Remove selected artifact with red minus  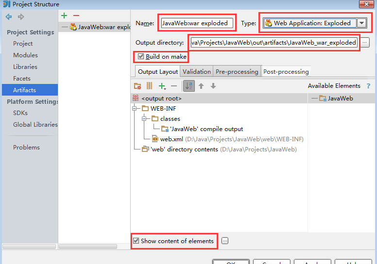pos(76,16)
